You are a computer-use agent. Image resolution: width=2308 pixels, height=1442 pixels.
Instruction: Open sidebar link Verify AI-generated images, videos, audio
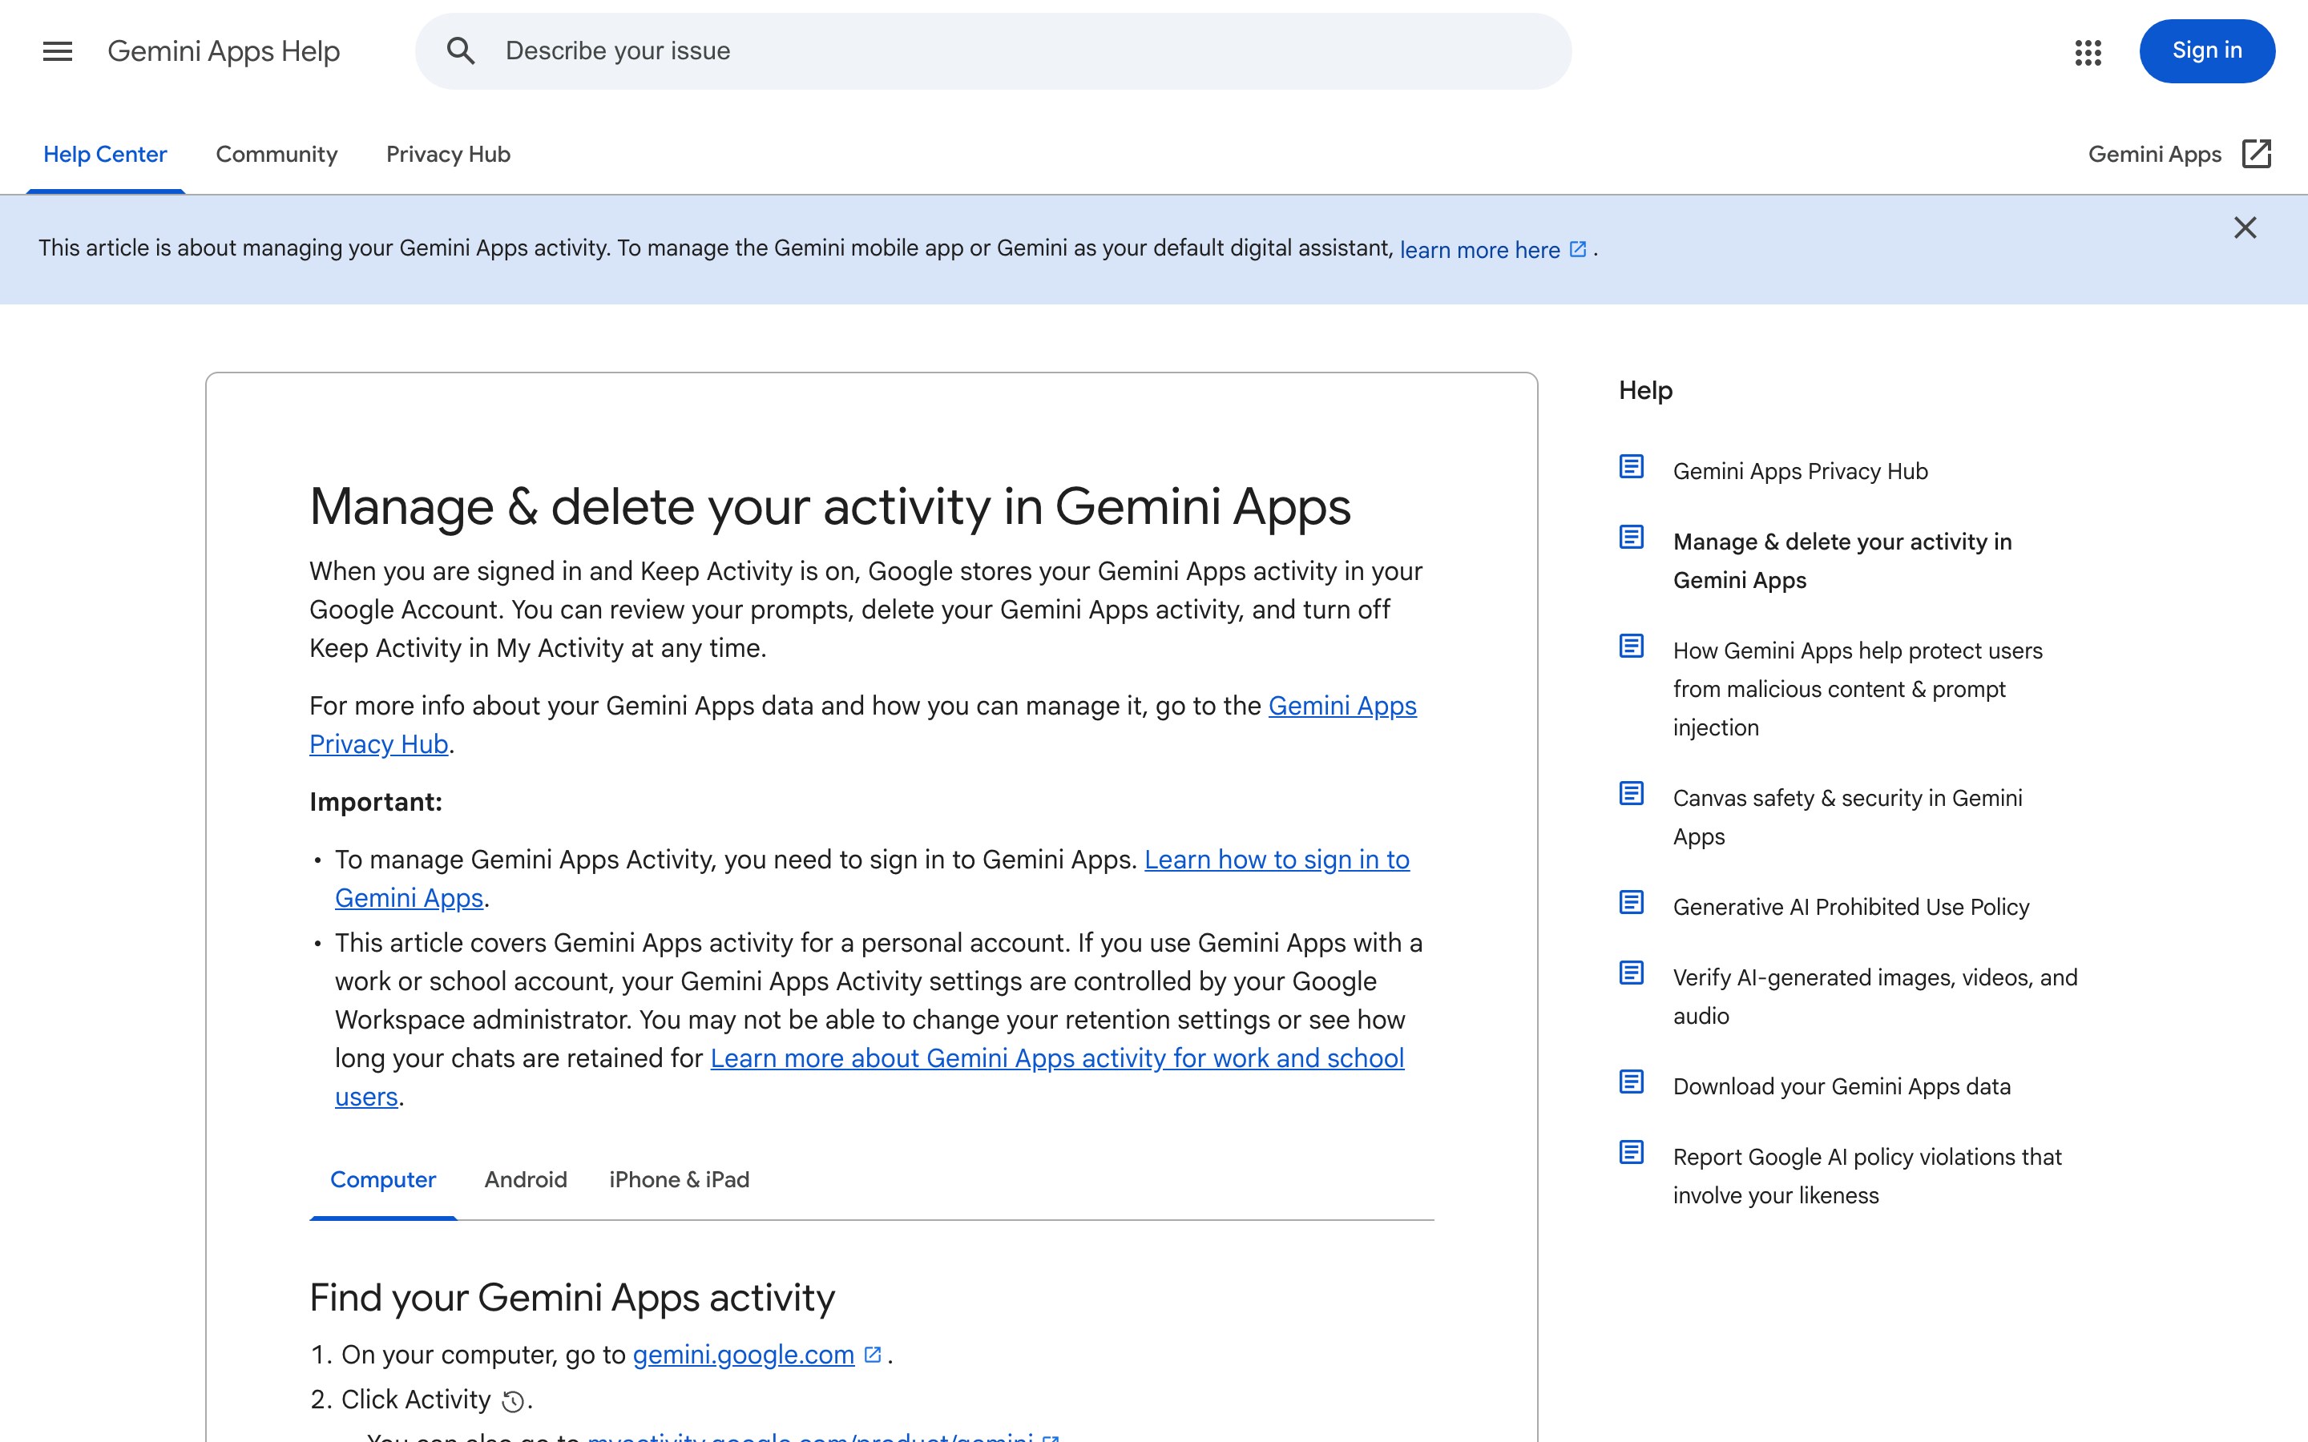coord(1875,997)
